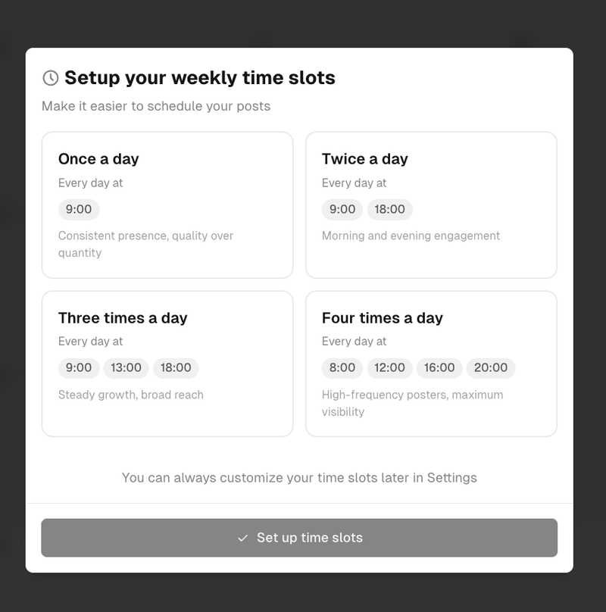Click the 9:00 chip under Twice a day

point(342,209)
